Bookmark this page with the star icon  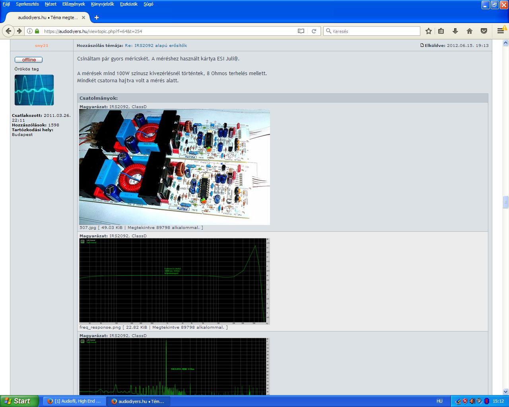tap(429, 31)
